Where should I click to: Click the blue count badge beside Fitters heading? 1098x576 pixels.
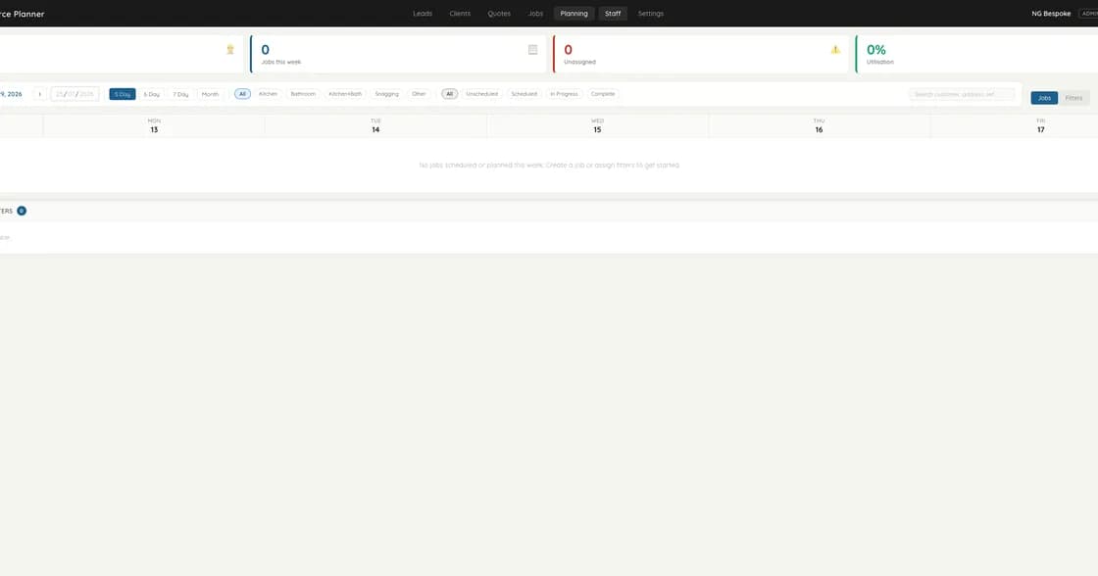click(x=22, y=211)
